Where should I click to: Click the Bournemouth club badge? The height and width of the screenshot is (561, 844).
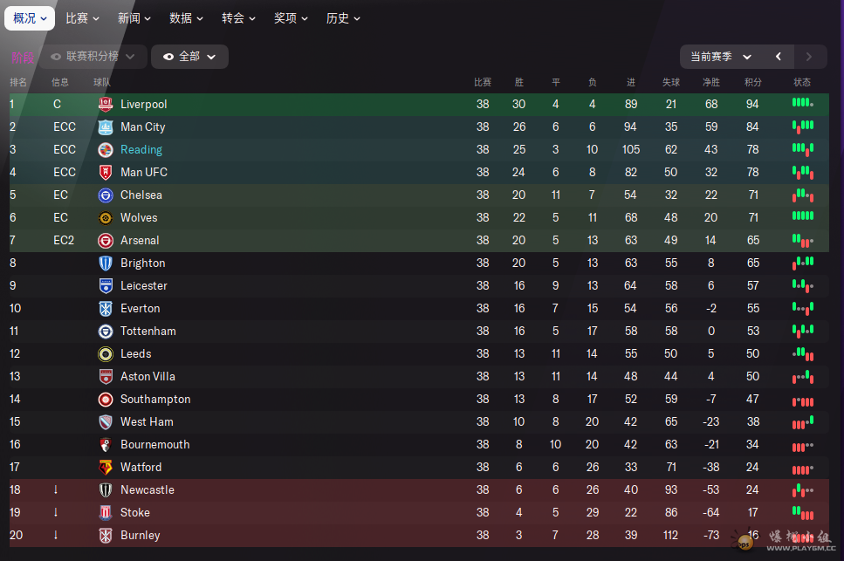tap(106, 445)
